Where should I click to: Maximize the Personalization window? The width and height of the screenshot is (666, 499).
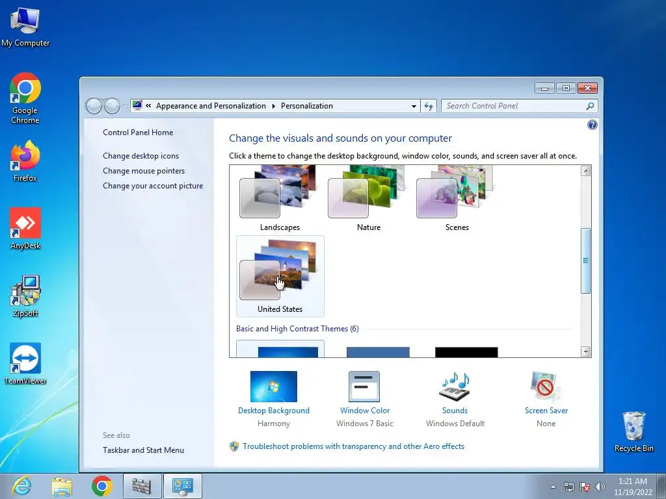point(566,88)
